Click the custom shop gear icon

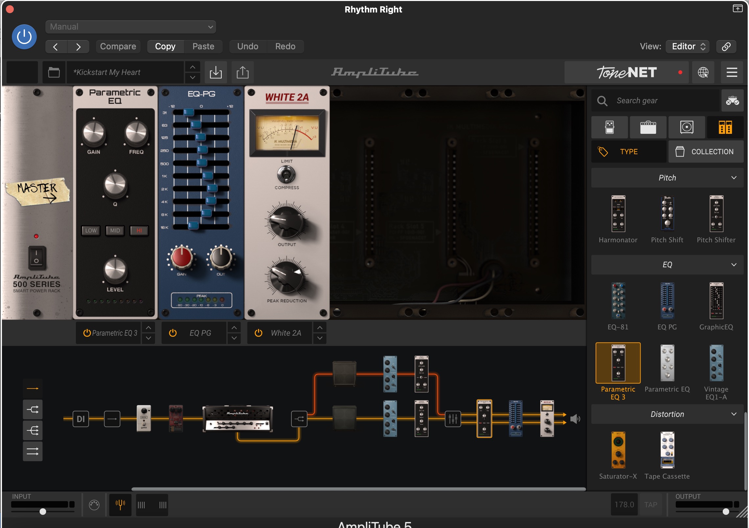[732, 101]
